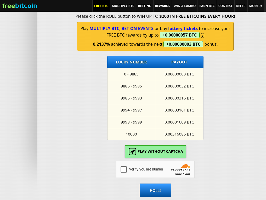The width and height of the screenshot is (266, 200).
Task: Open the Cloudflare Privacy link
Action: [x=179, y=173]
